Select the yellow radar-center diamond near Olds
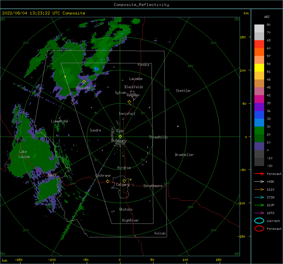 (120, 137)
